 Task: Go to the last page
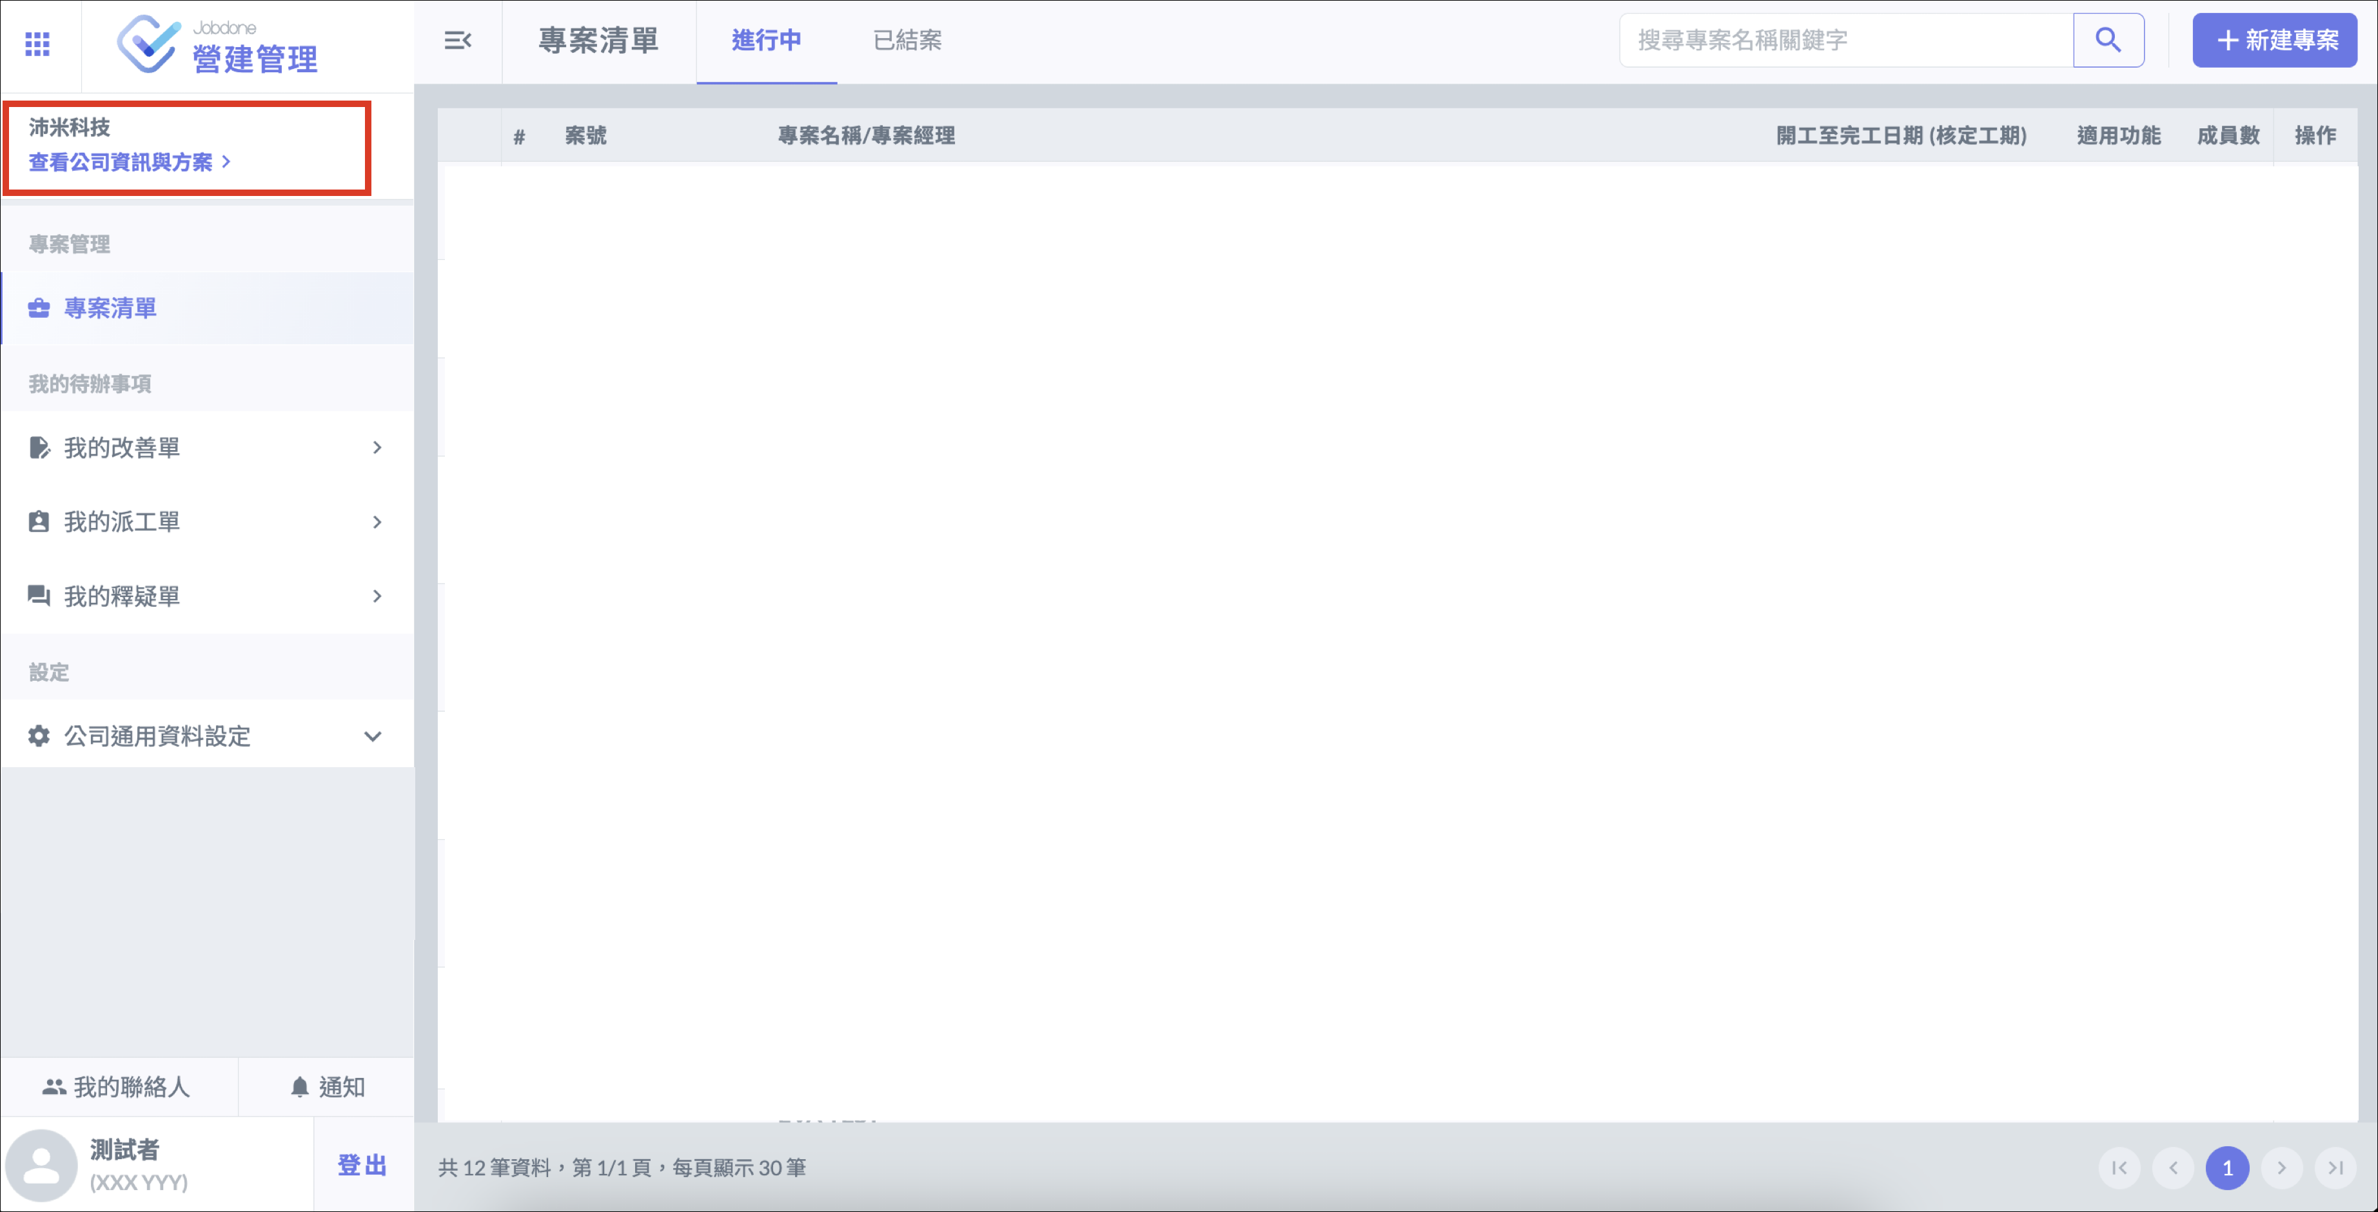coord(2335,1168)
